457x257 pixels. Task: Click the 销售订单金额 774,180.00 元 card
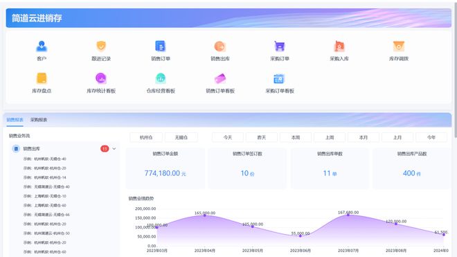pos(165,168)
